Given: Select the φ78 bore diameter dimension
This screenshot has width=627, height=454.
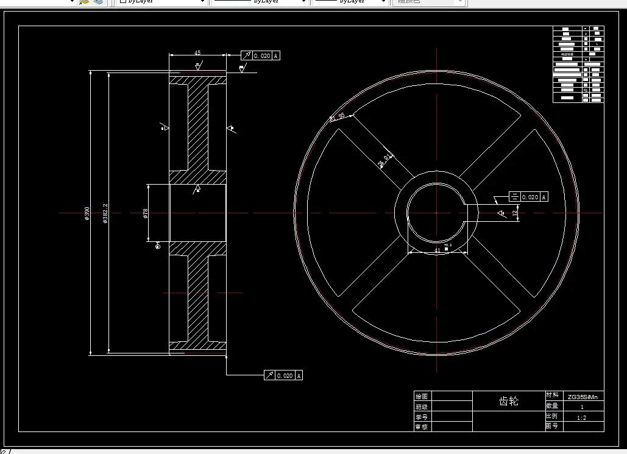Looking at the screenshot, I should click(145, 213).
